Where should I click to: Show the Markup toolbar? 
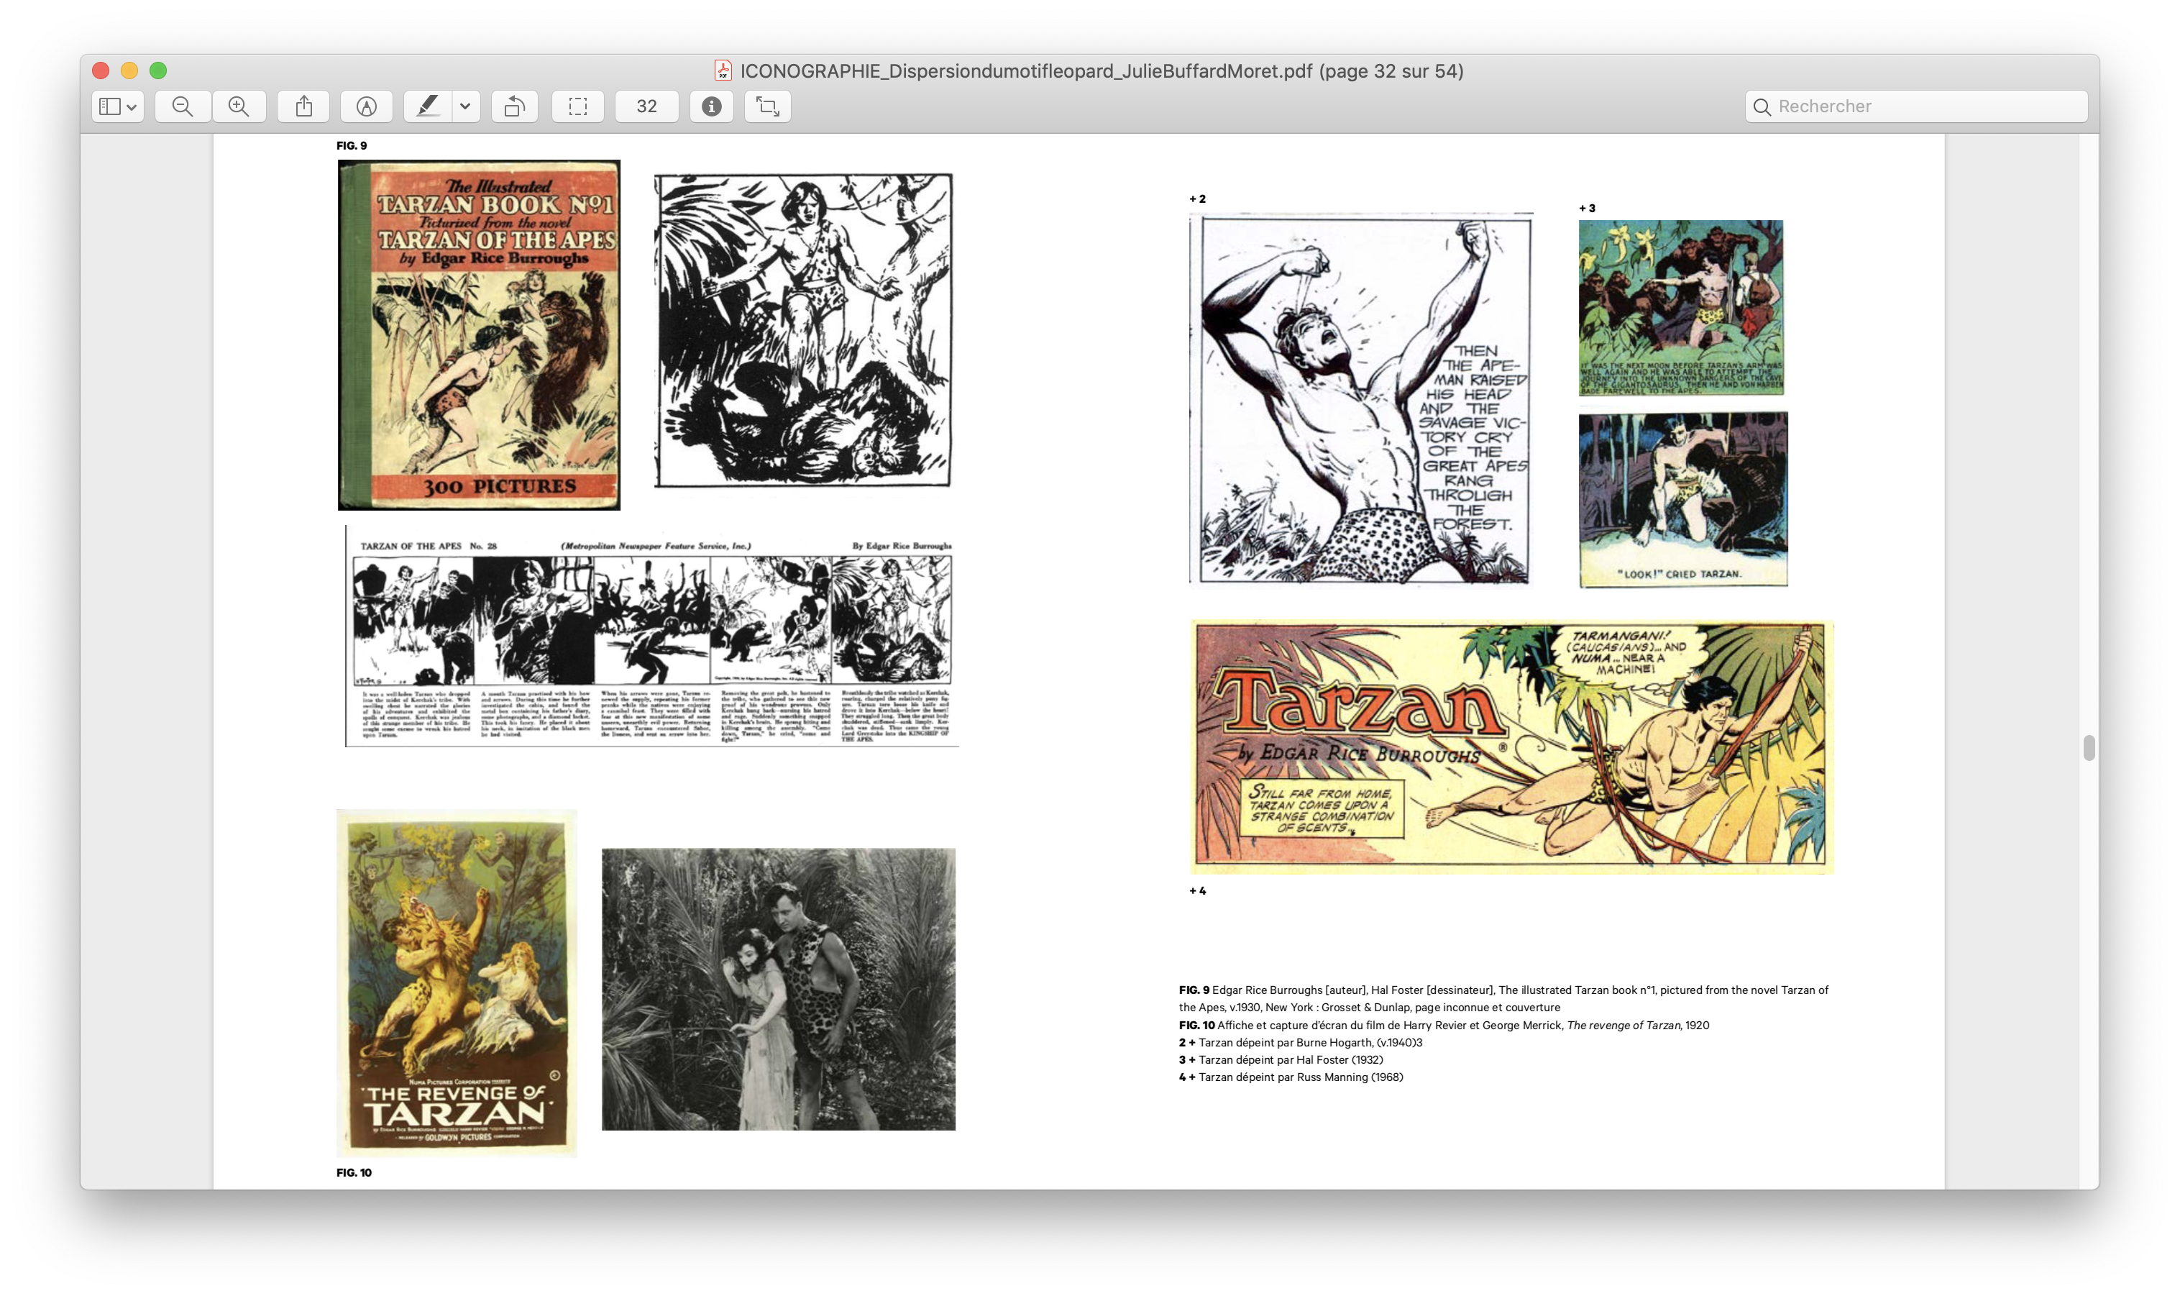point(367,106)
